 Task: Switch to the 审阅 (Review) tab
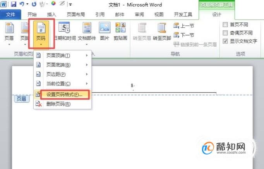[x=139, y=15]
